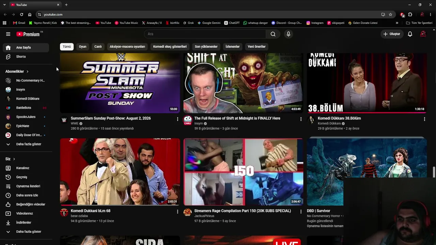
Task: Open the EpicNate subscription channel
Action: pyautogui.click(x=26, y=126)
